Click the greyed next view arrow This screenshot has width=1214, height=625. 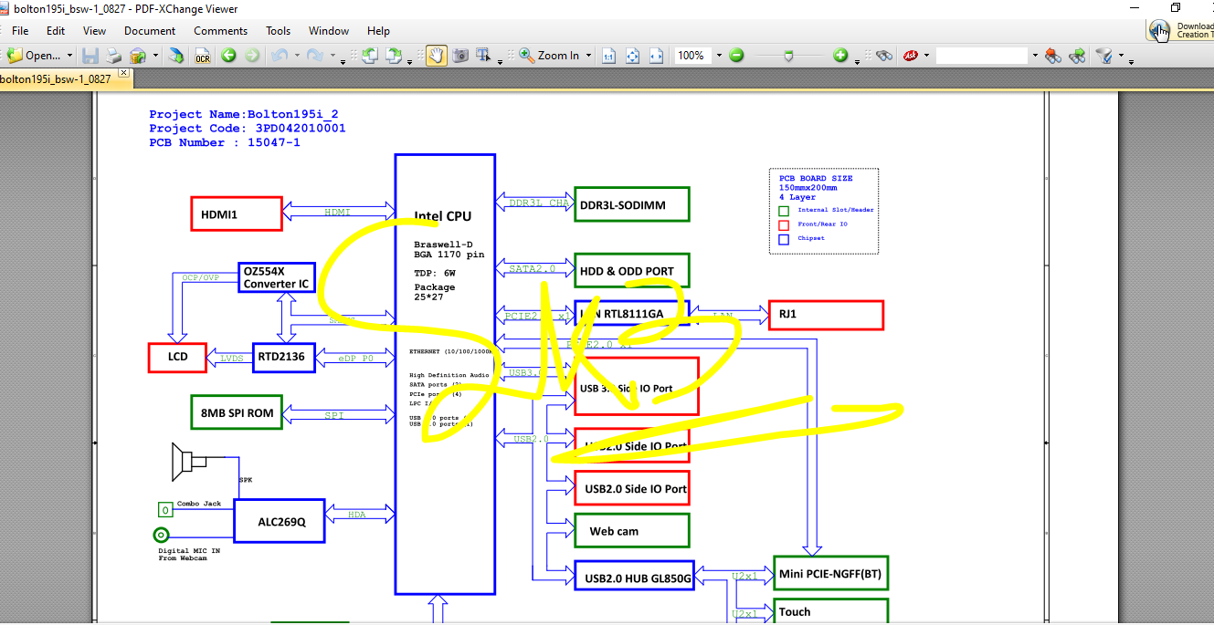coord(251,56)
